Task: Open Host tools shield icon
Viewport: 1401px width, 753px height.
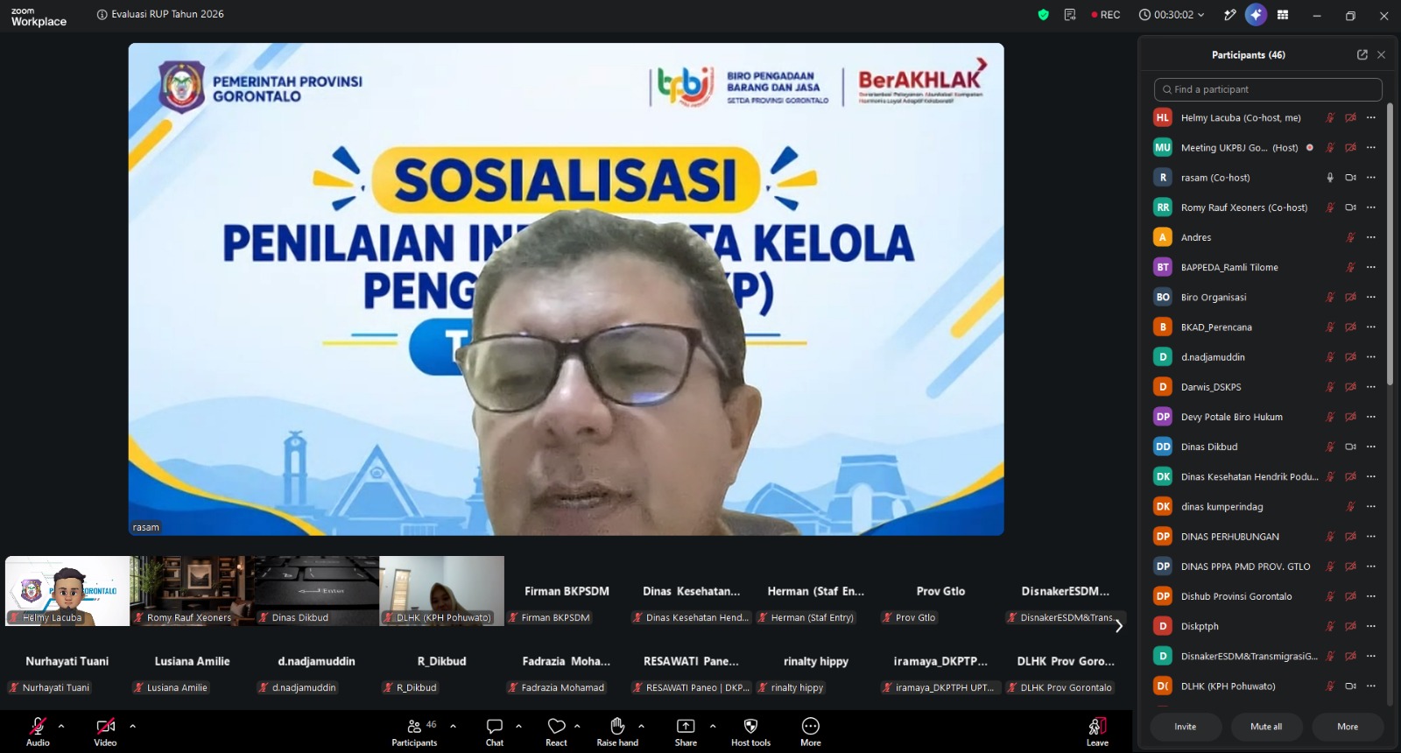Action: [x=750, y=726]
